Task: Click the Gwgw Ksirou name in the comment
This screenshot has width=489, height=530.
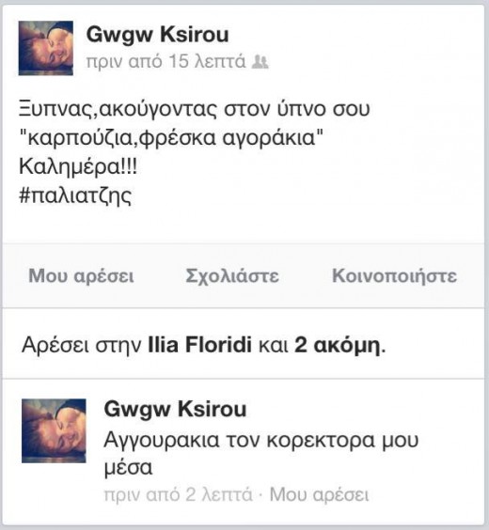Action: tap(175, 410)
